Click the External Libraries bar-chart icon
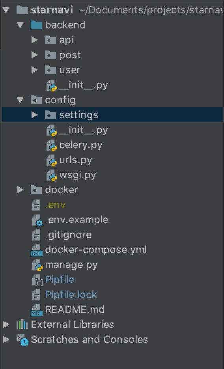 [22, 325]
